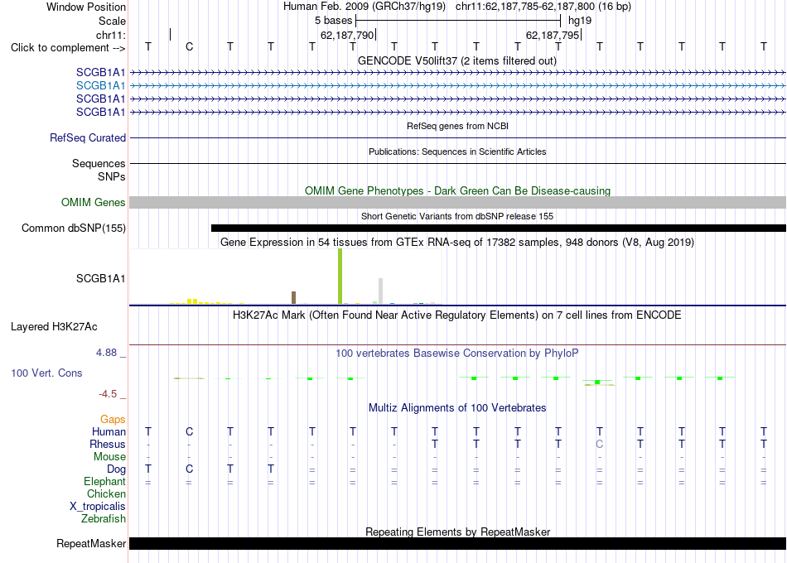Click the black RepeatMasker element bar
This screenshot has width=787, height=563.
(457, 543)
